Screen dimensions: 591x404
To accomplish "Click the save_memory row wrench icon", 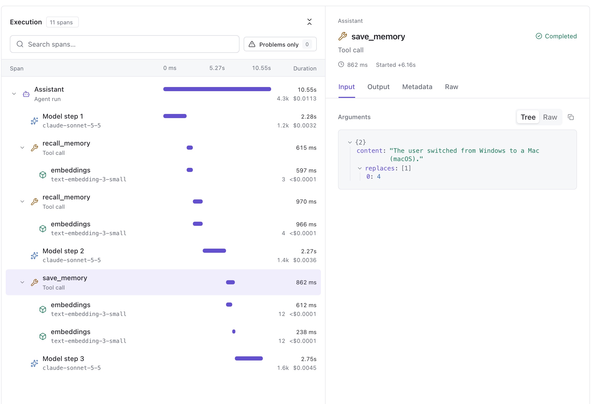I will (34, 283).
